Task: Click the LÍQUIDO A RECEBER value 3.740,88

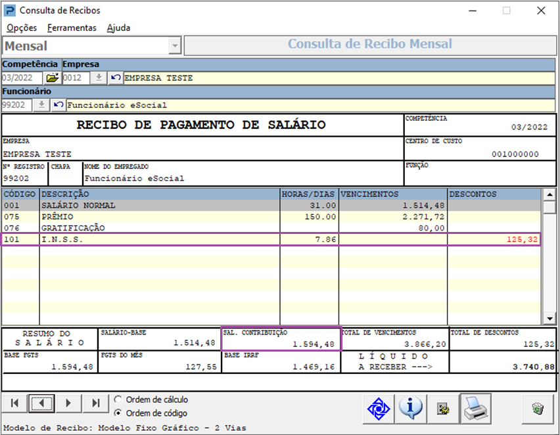Action: click(534, 367)
